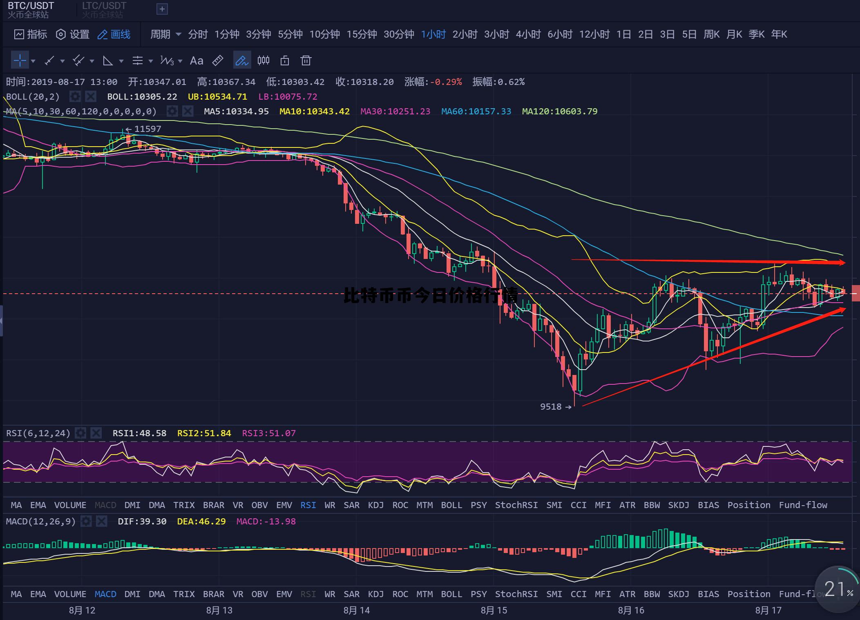Select the 分时 timeframe
Image resolution: width=860 pixels, height=620 pixels.
coord(198,34)
